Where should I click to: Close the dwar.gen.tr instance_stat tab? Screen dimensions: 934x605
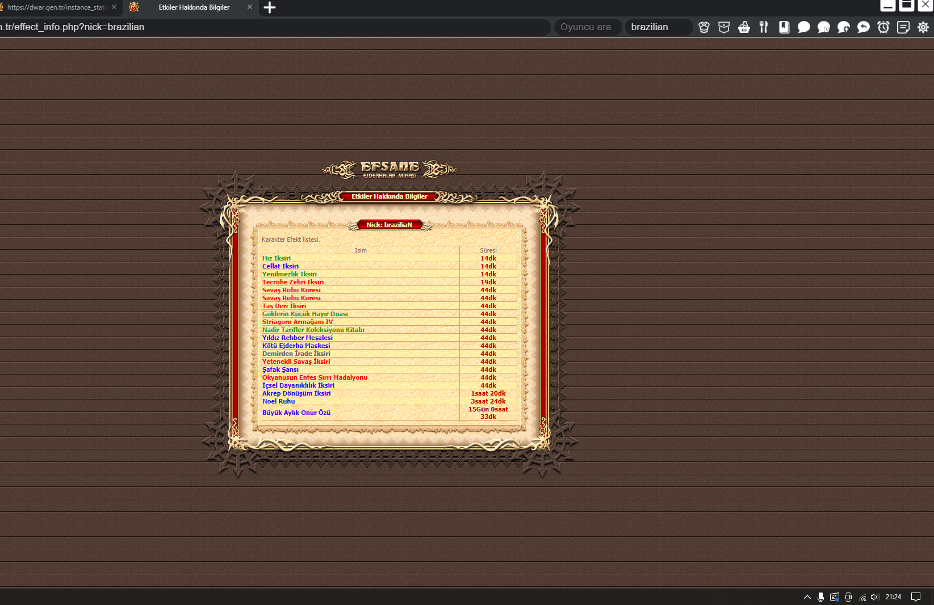click(114, 7)
